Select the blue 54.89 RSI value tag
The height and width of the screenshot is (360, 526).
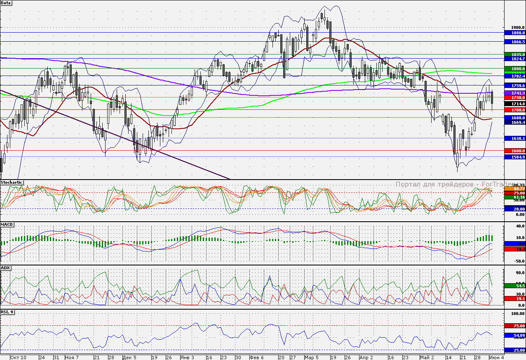(x=515, y=336)
